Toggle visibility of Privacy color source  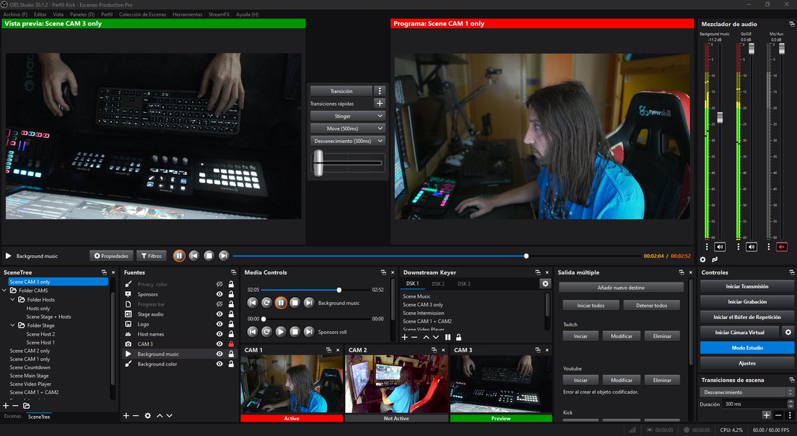219,284
